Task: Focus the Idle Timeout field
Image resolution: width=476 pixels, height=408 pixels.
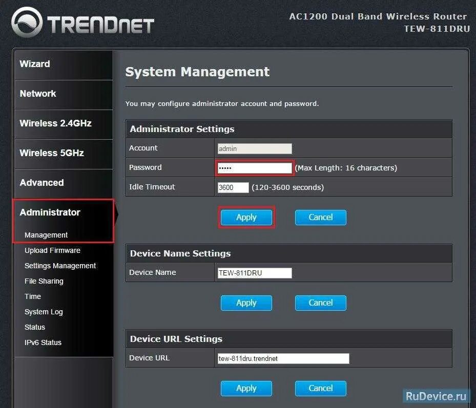Action: click(233, 187)
